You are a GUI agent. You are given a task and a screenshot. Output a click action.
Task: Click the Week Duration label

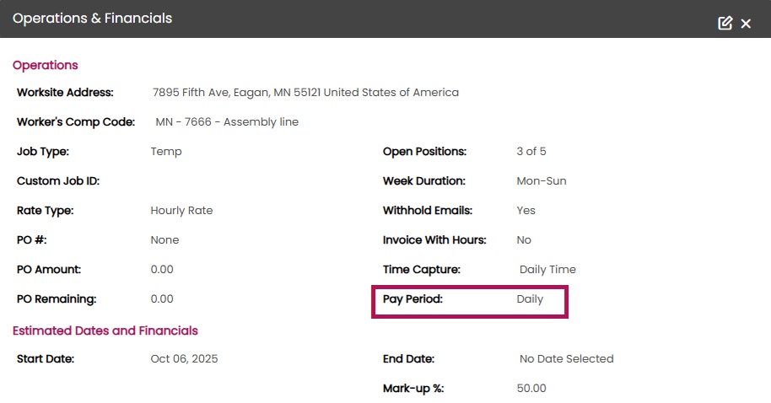[x=423, y=181]
